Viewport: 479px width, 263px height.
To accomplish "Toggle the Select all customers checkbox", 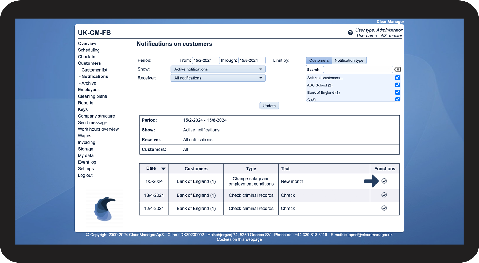I will (397, 78).
